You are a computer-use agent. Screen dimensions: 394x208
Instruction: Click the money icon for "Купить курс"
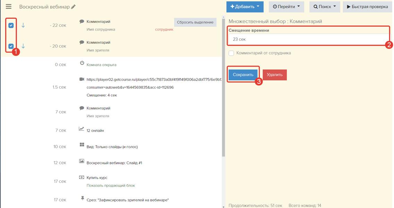coord(82,177)
